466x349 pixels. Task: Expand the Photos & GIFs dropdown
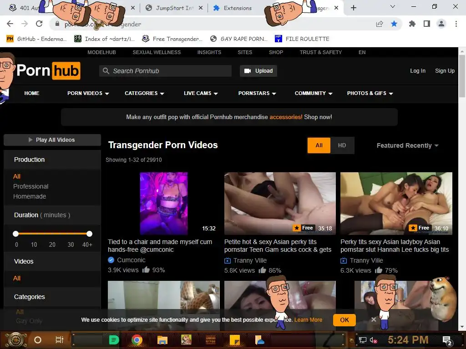tap(370, 93)
